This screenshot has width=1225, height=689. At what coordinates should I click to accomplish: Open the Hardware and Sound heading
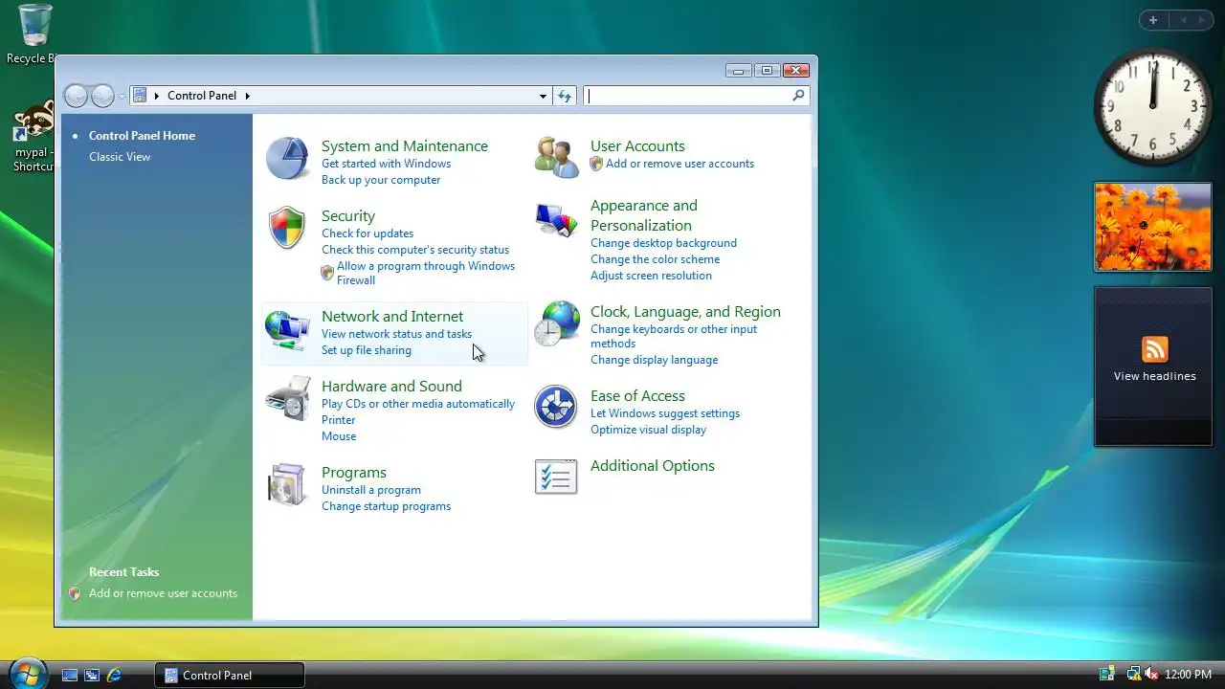pyautogui.click(x=391, y=387)
